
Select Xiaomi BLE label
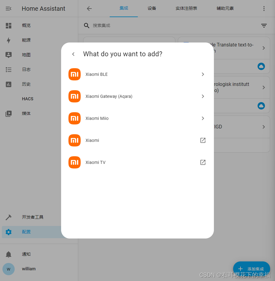(97, 74)
